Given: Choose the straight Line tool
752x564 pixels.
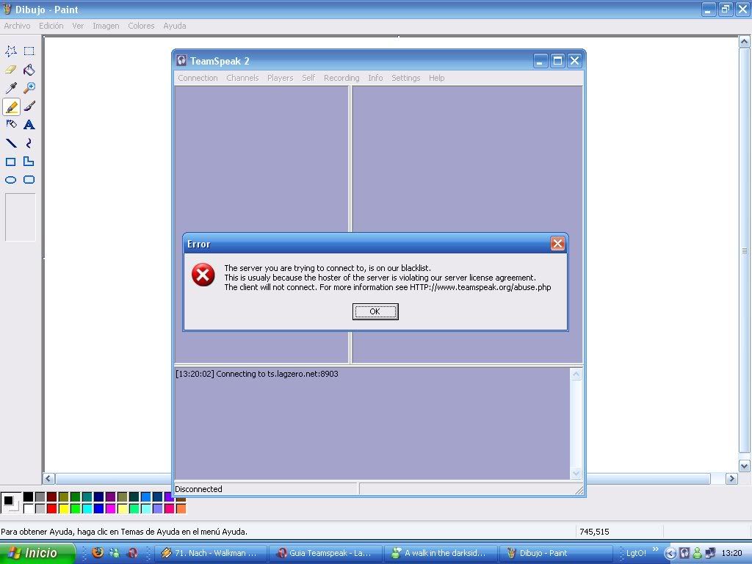Looking at the screenshot, I should tap(11, 143).
